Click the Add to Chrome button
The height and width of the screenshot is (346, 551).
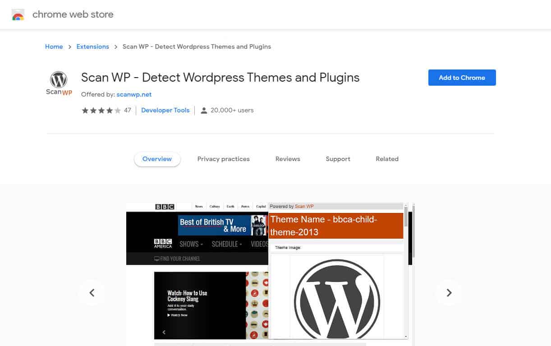[x=462, y=77]
